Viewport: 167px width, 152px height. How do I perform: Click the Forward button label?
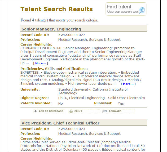pos(115,111)
